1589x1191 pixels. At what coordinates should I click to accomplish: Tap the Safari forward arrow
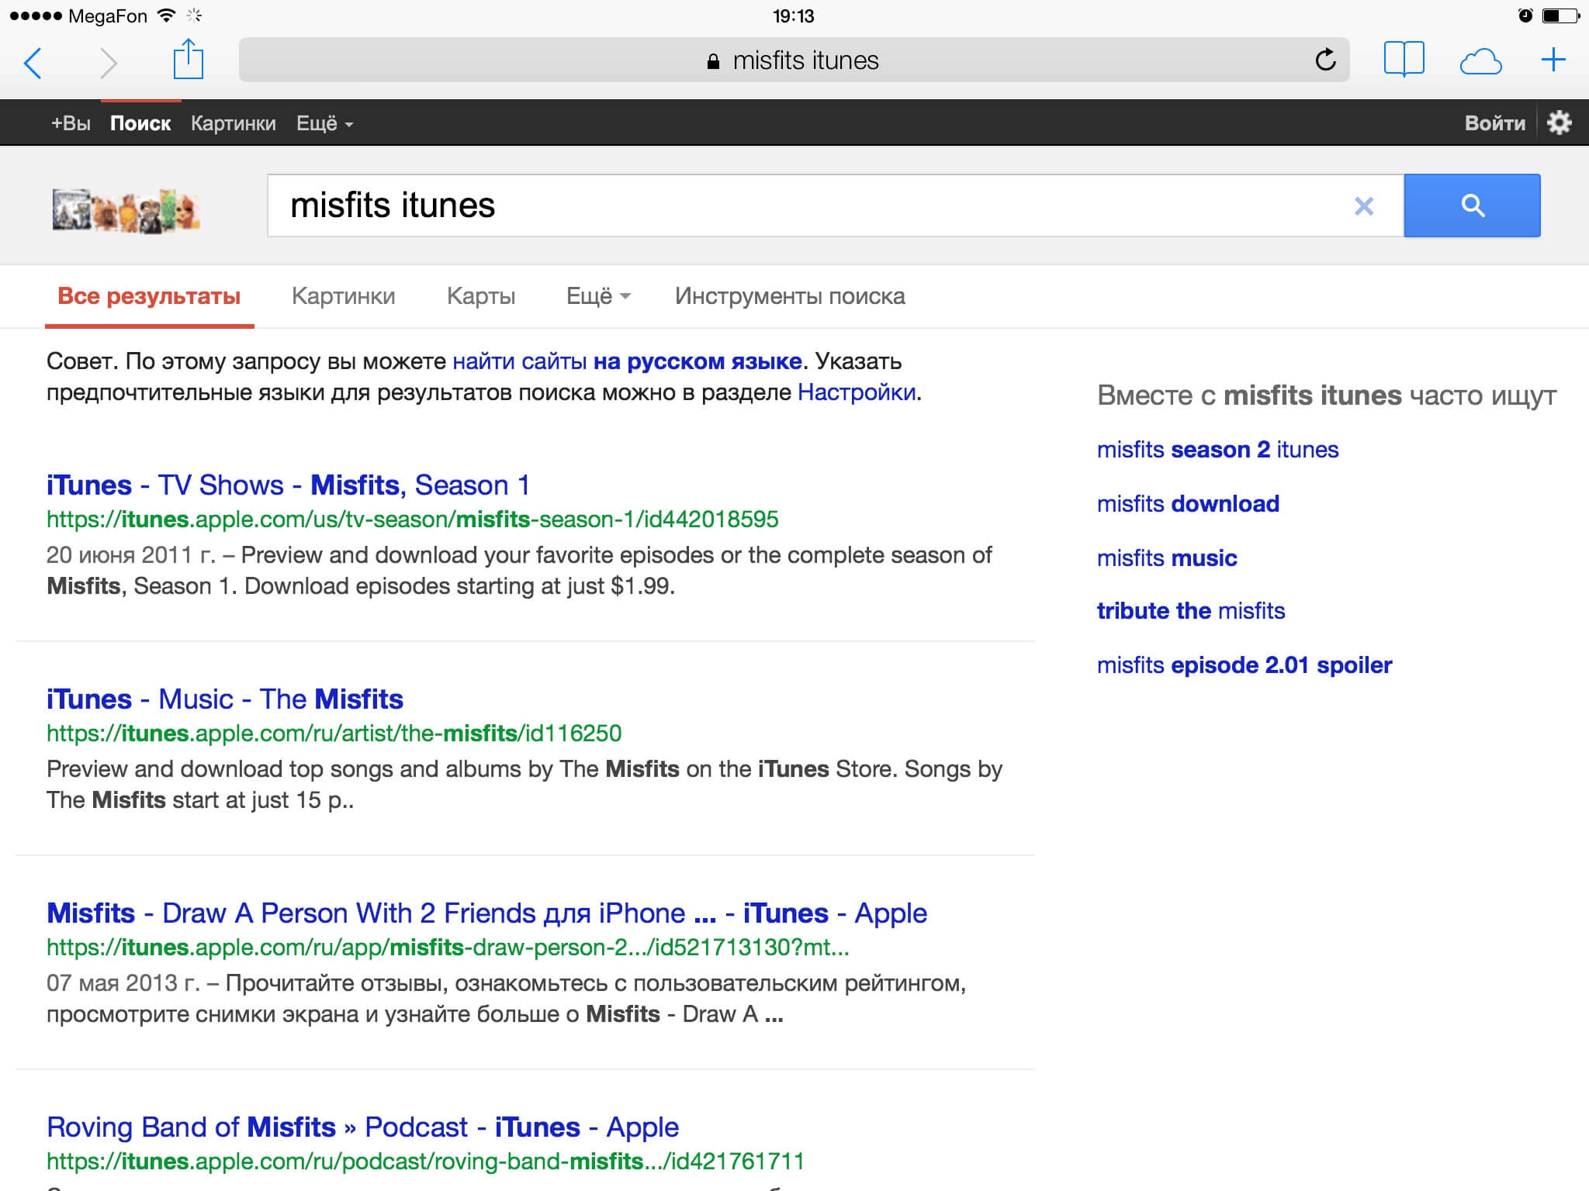click(109, 63)
